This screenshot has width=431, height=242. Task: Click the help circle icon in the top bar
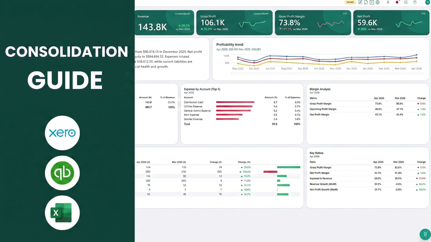415,2
